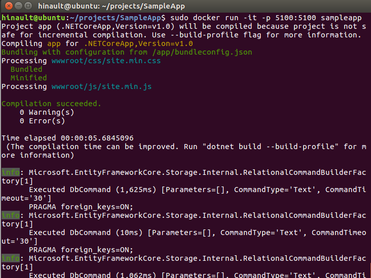Image resolution: width=371 pixels, height=278 pixels.
Task: Click the window title showing ~/projects/SampleApp
Action: [111, 6]
